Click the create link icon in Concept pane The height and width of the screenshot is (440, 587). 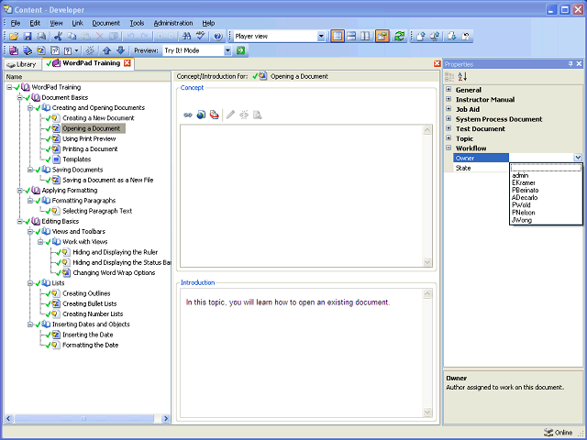pyautogui.click(x=188, y=115)
